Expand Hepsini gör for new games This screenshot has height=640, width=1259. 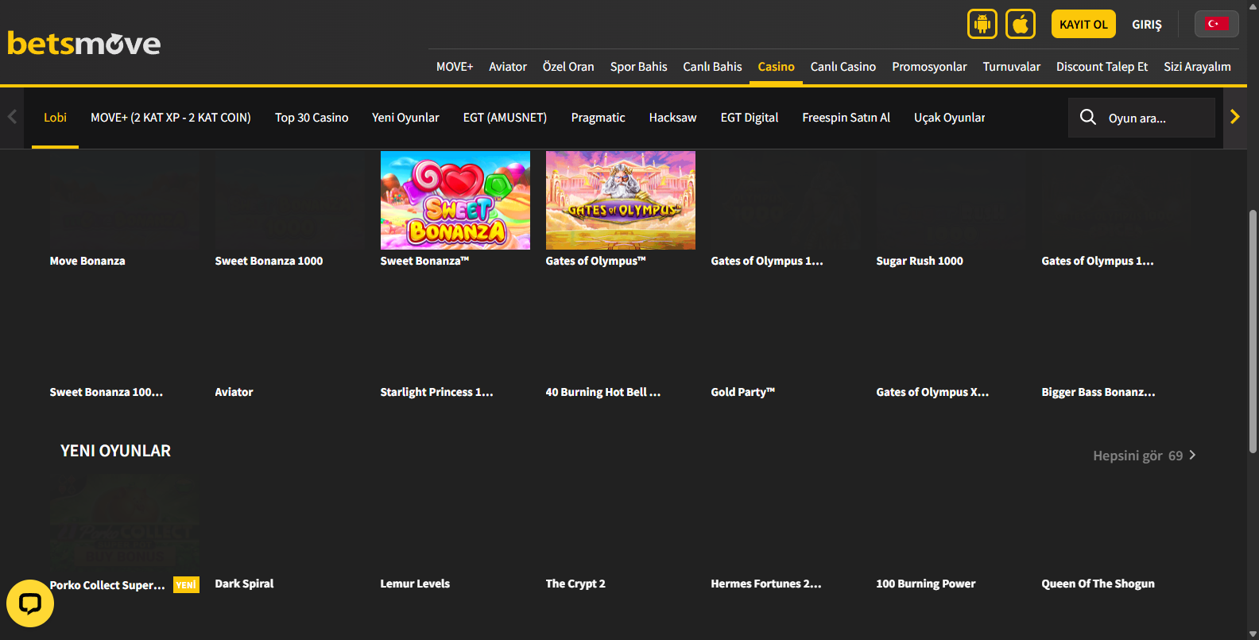coord(1143,456)
